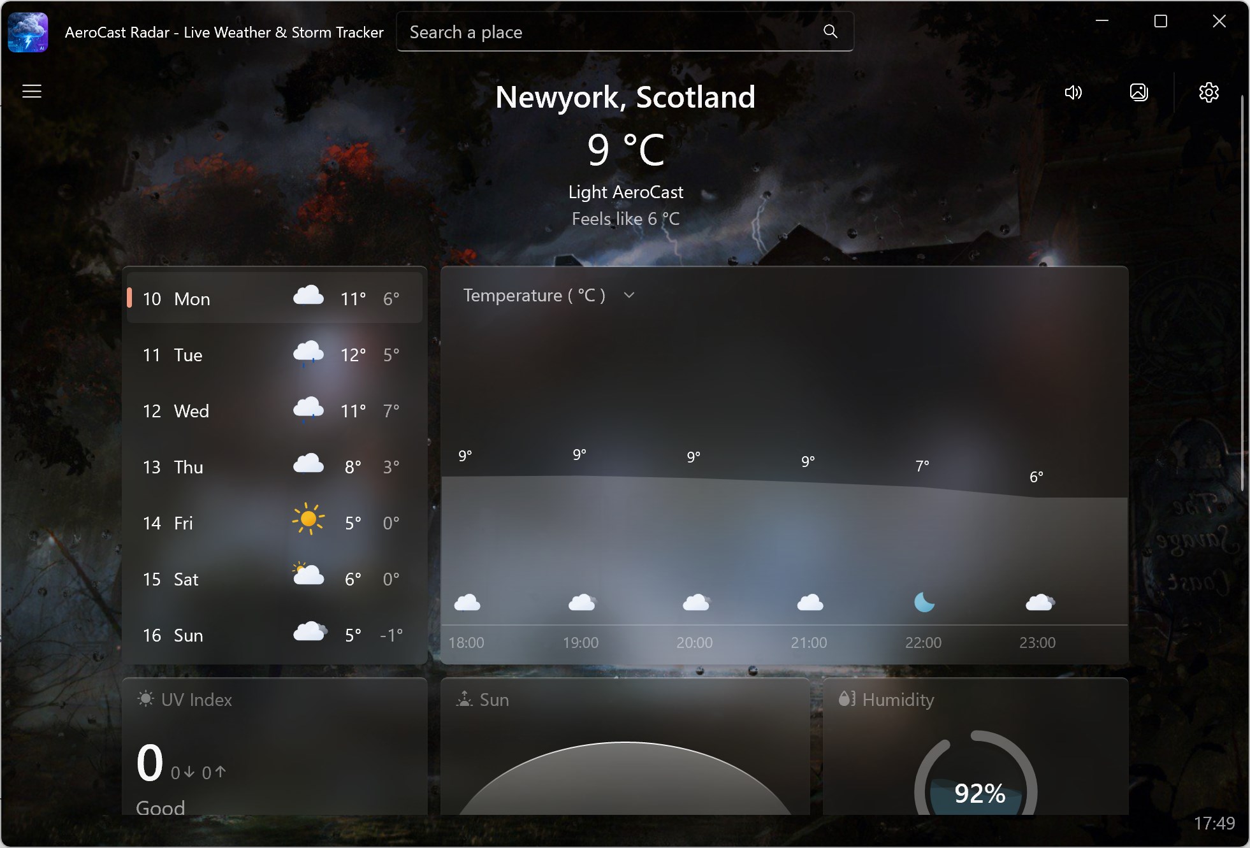The height and width of the screenshot is (848, 1250).
Task: Click the Sun card sunrise icon
Action: tap(464, 698)
